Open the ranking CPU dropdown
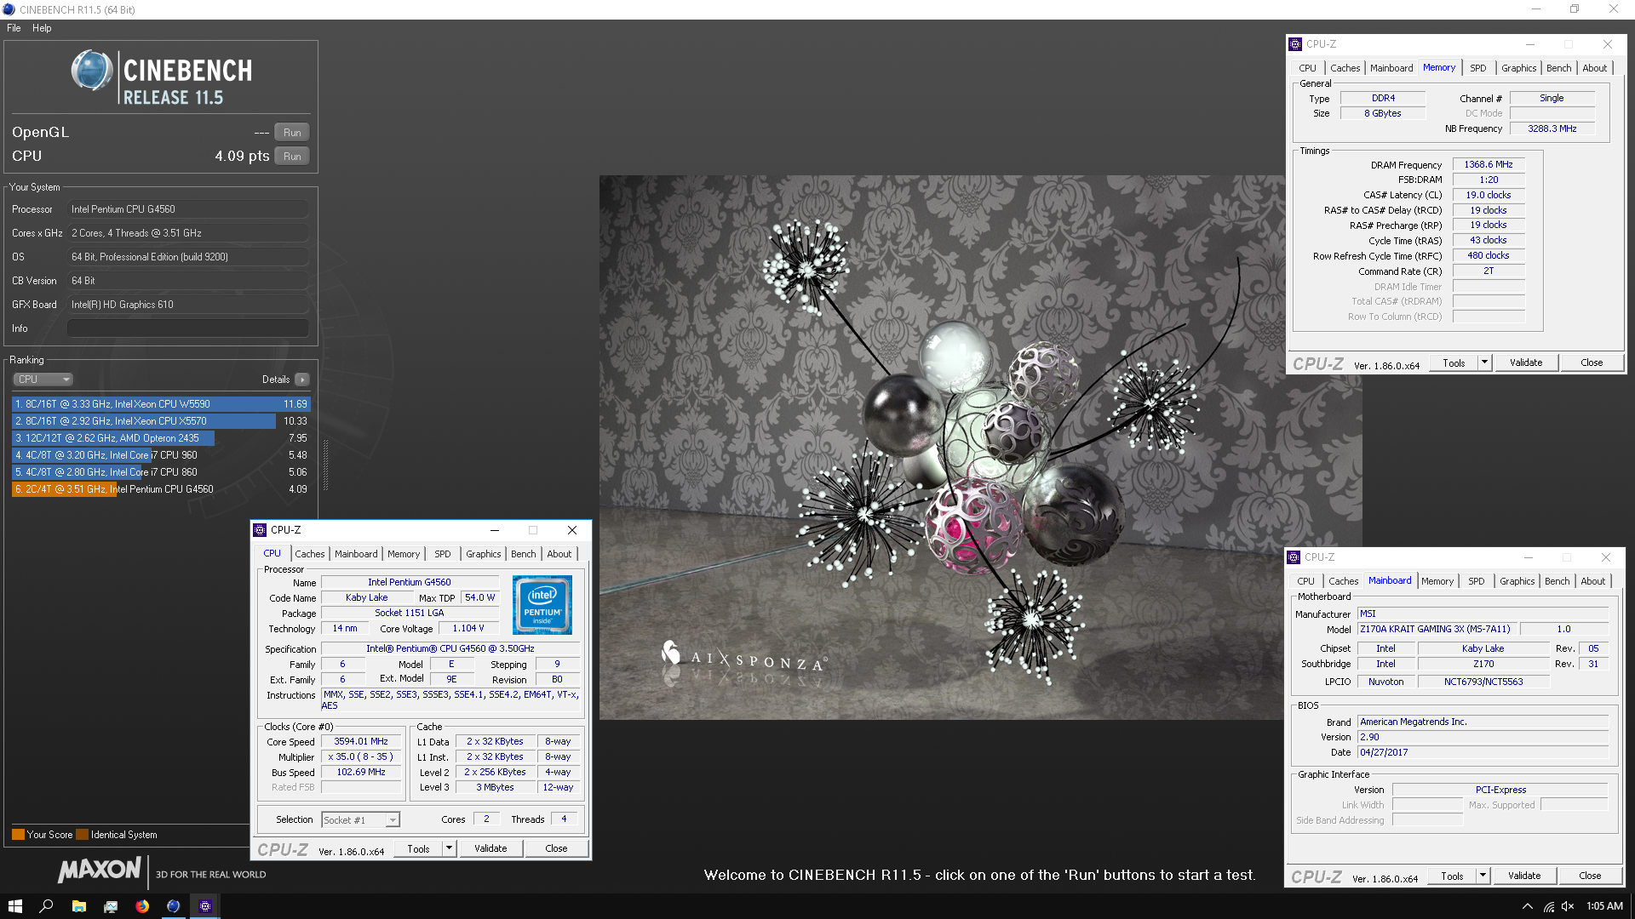Image resolution: width=1635 pixels, height=919 pixels. coord(43,380)
